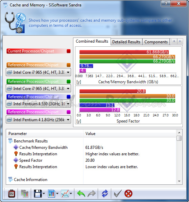Click the Sandra stethoscope module icon
This screenshot has height=202, width=189.
15,23
